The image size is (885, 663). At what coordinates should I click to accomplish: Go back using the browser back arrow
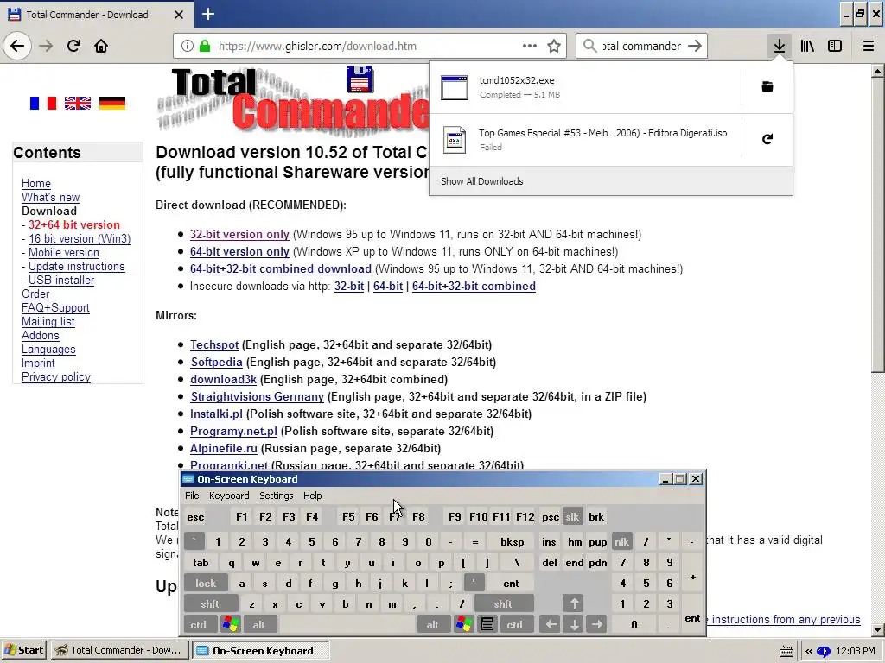17,46
